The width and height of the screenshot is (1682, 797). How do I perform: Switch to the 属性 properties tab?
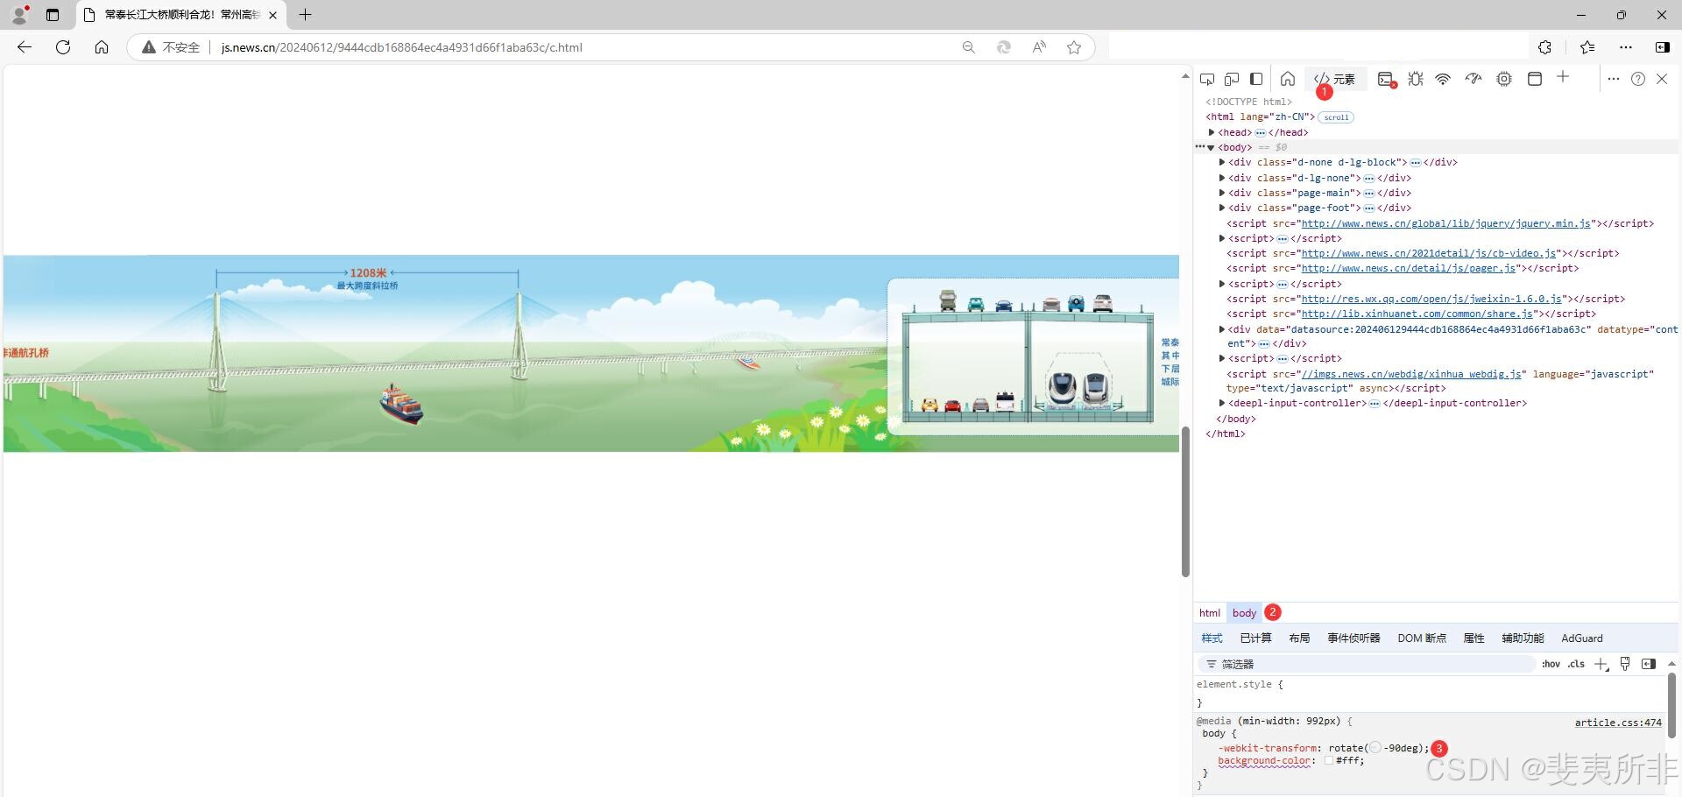[1474, 638]
